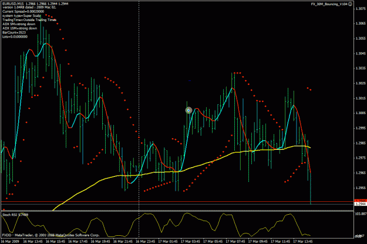Click the 1.2975 price scale label
This screenshot has width=367, height=244.
361,158
